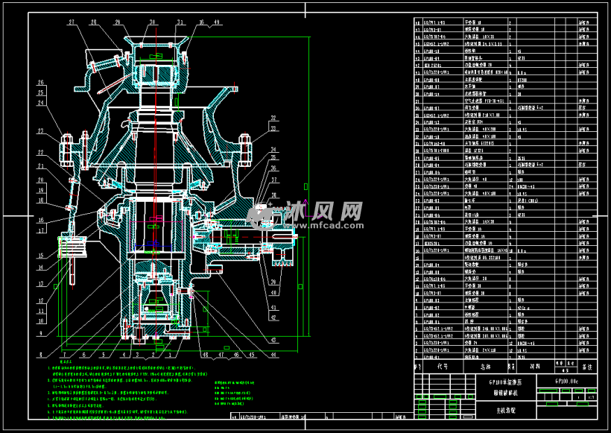The width and height of the screenshot is (611, 433).
Task: Select balloon label 29 at the top
Action: [x=118, y=23]
